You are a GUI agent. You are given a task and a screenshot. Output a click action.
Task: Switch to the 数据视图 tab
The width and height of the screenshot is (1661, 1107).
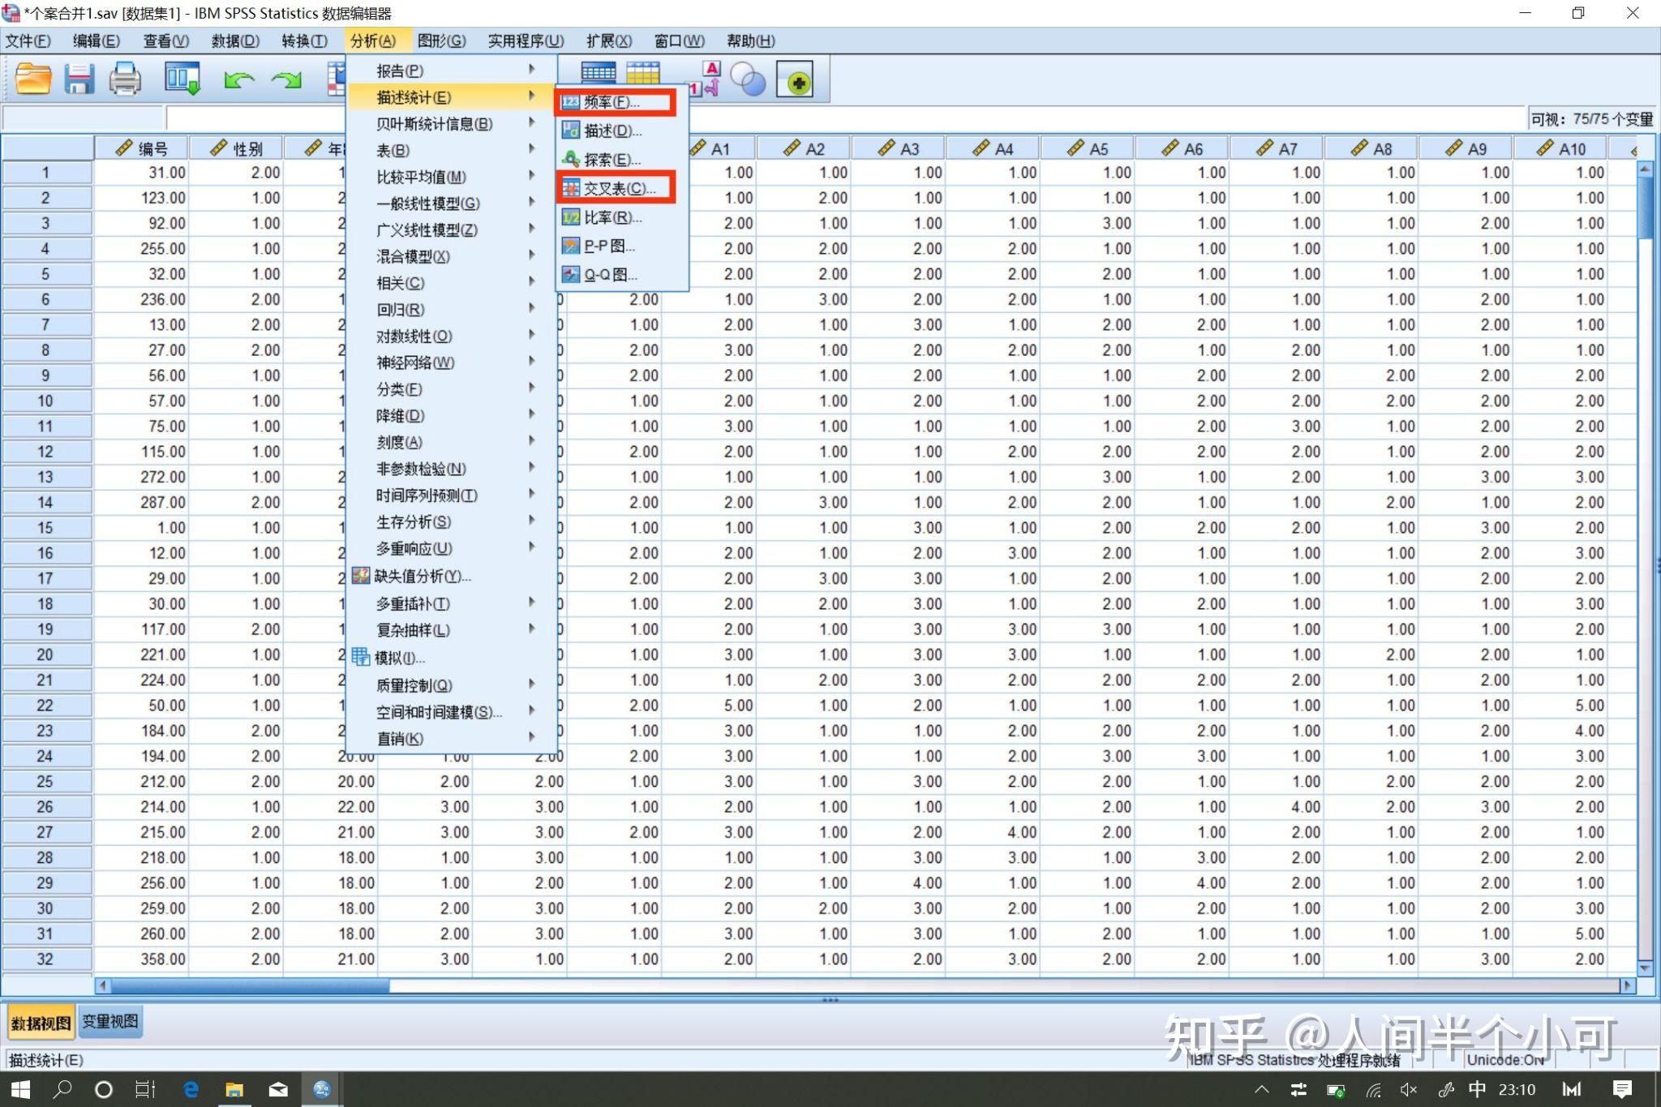click(x=41, y=1023)
